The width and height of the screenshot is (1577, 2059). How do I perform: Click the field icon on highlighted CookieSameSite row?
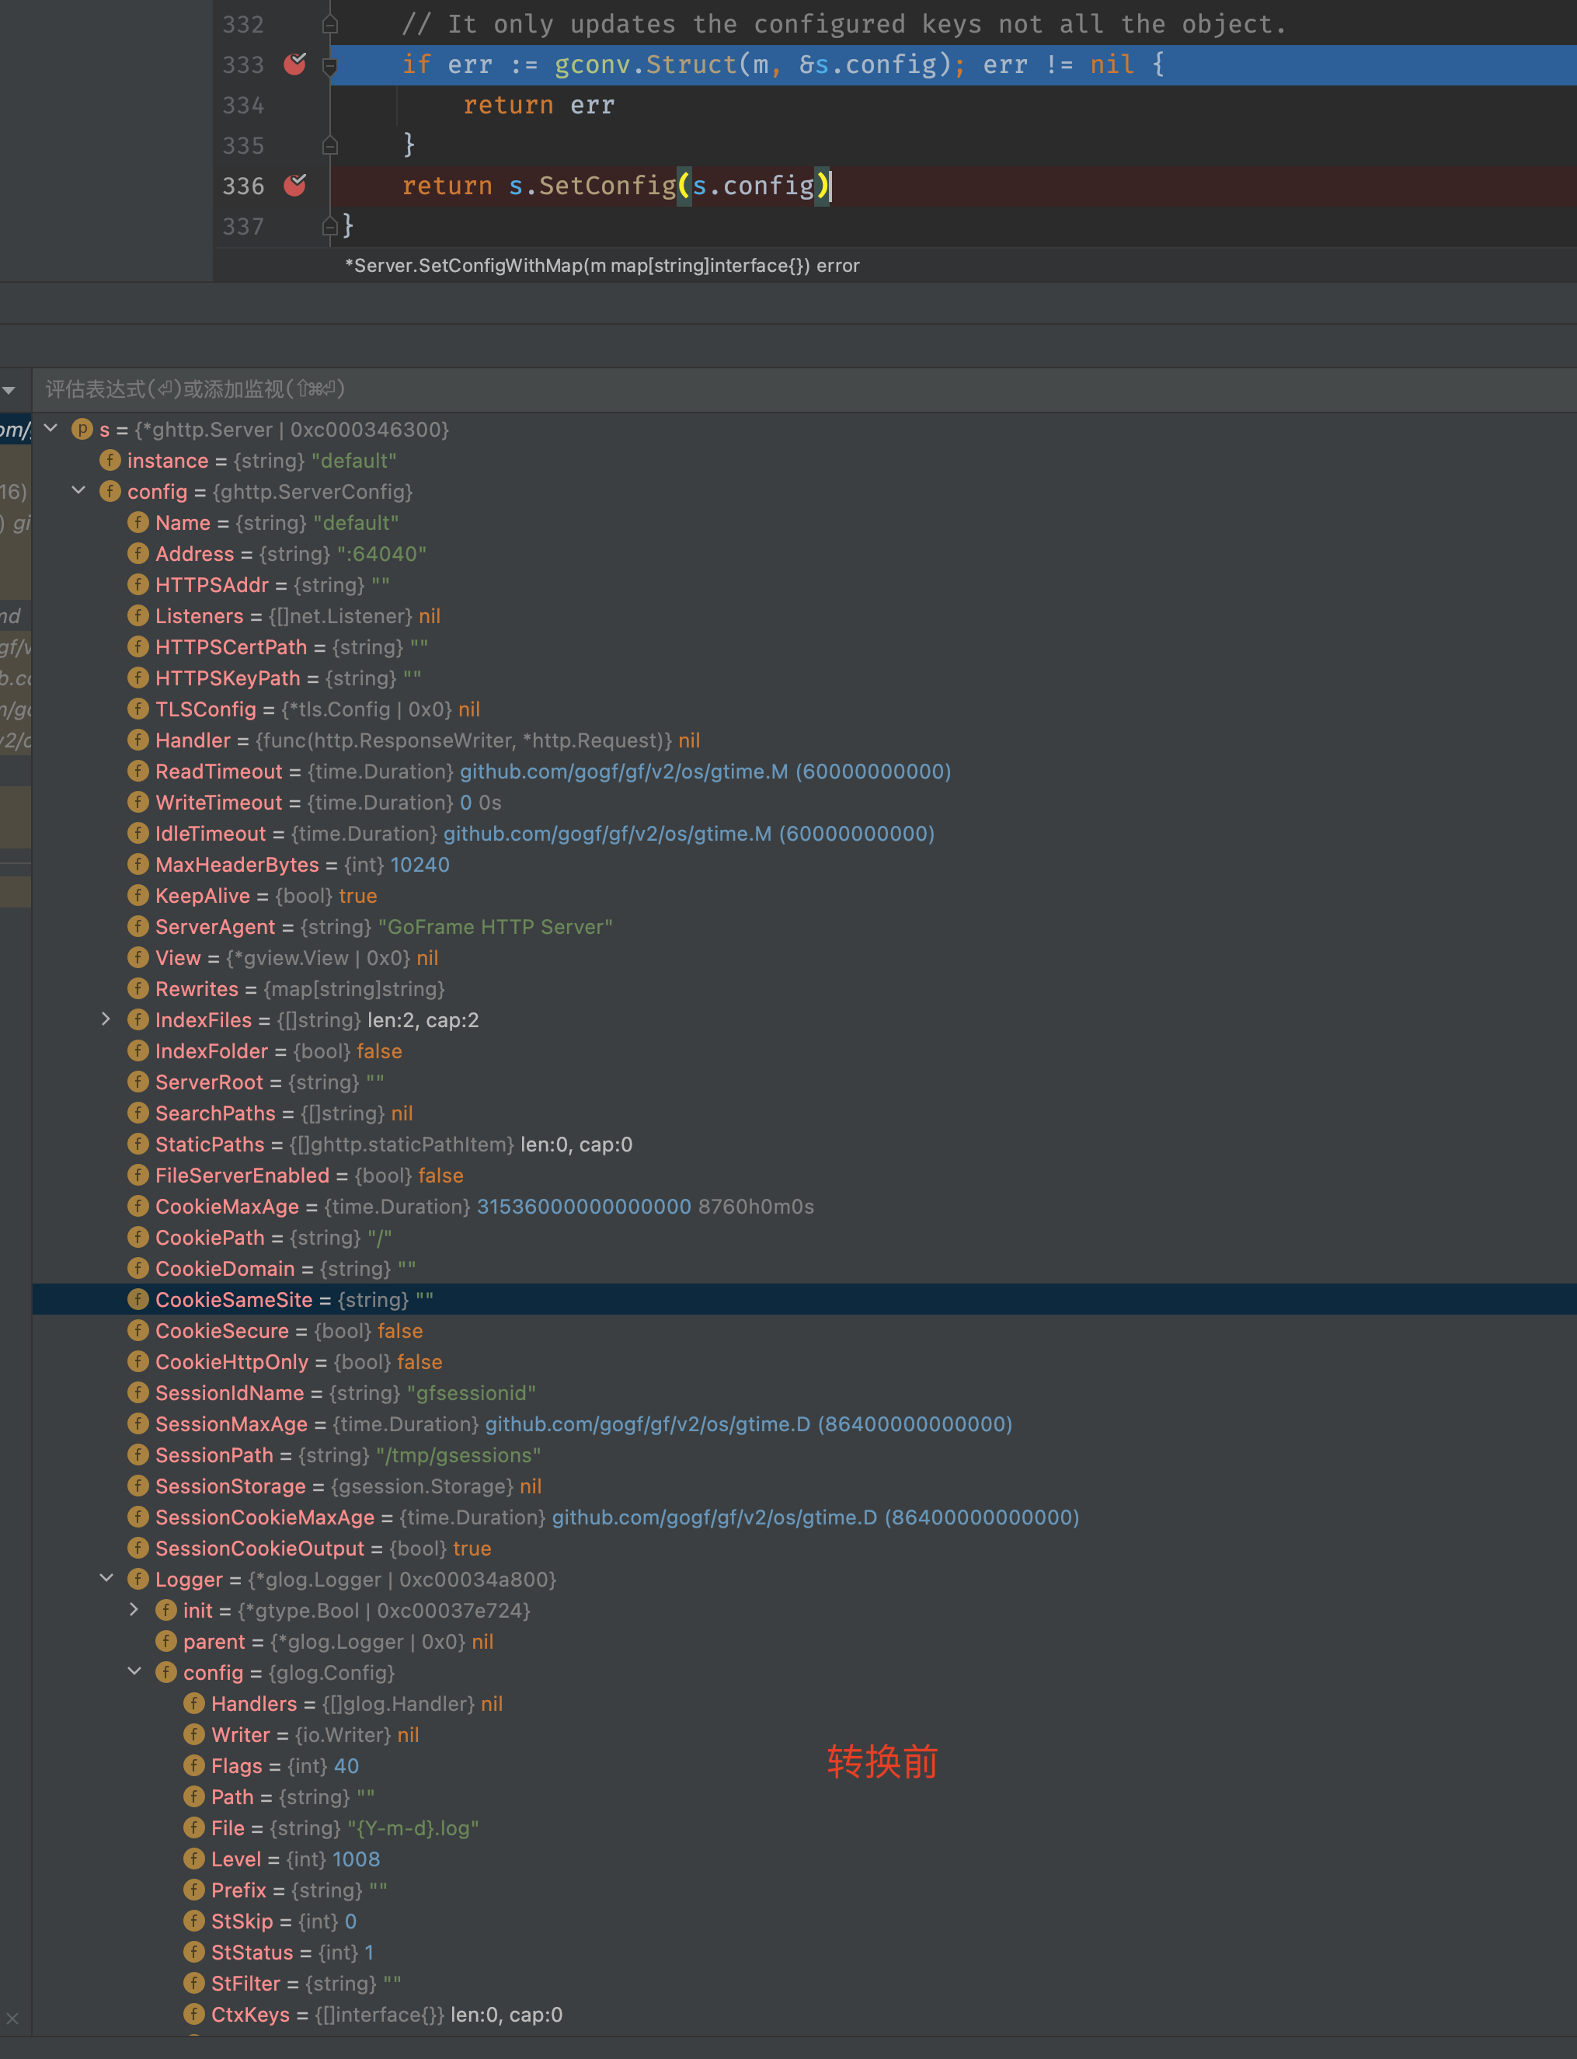pos(138,1299)
